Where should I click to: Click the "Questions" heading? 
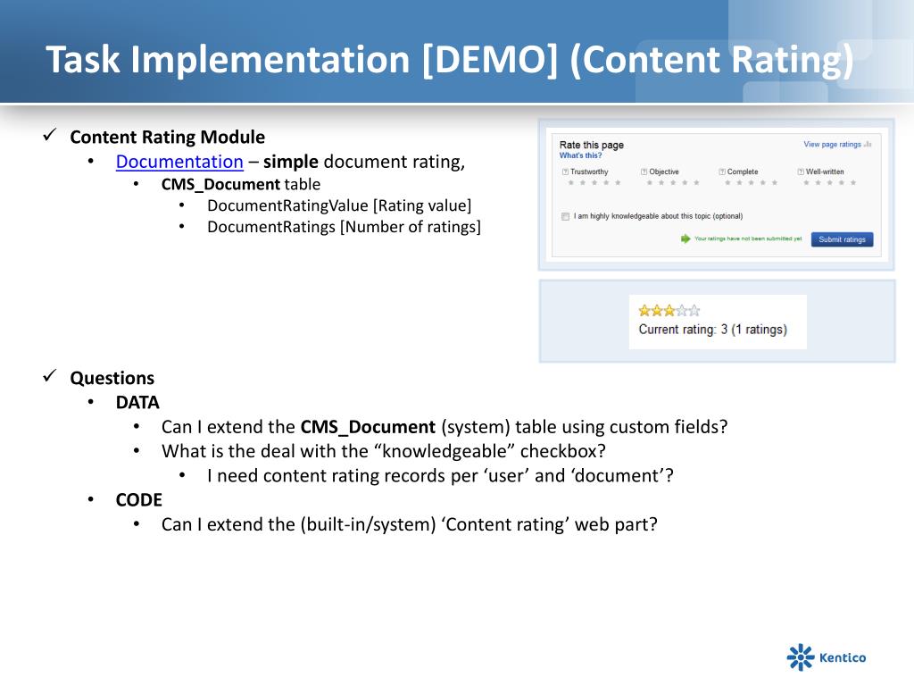(112, 378)
